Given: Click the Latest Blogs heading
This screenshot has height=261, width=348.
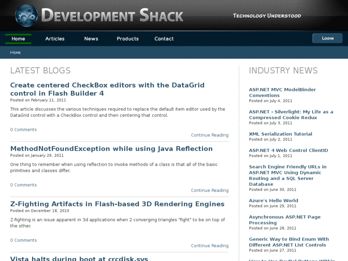Looking at the screenshot, I should [40, 70].
